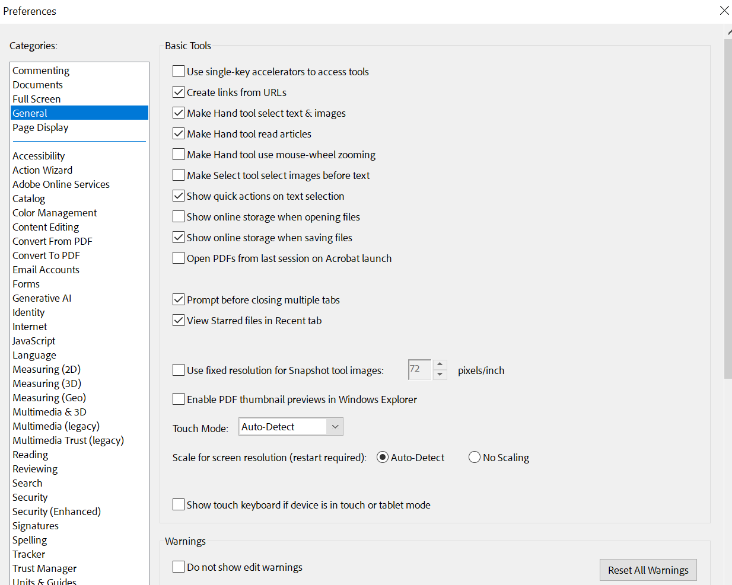Enable fixed resolution for Snapshot tool
This screenshot has height=585, width=732.
[179, 370]
